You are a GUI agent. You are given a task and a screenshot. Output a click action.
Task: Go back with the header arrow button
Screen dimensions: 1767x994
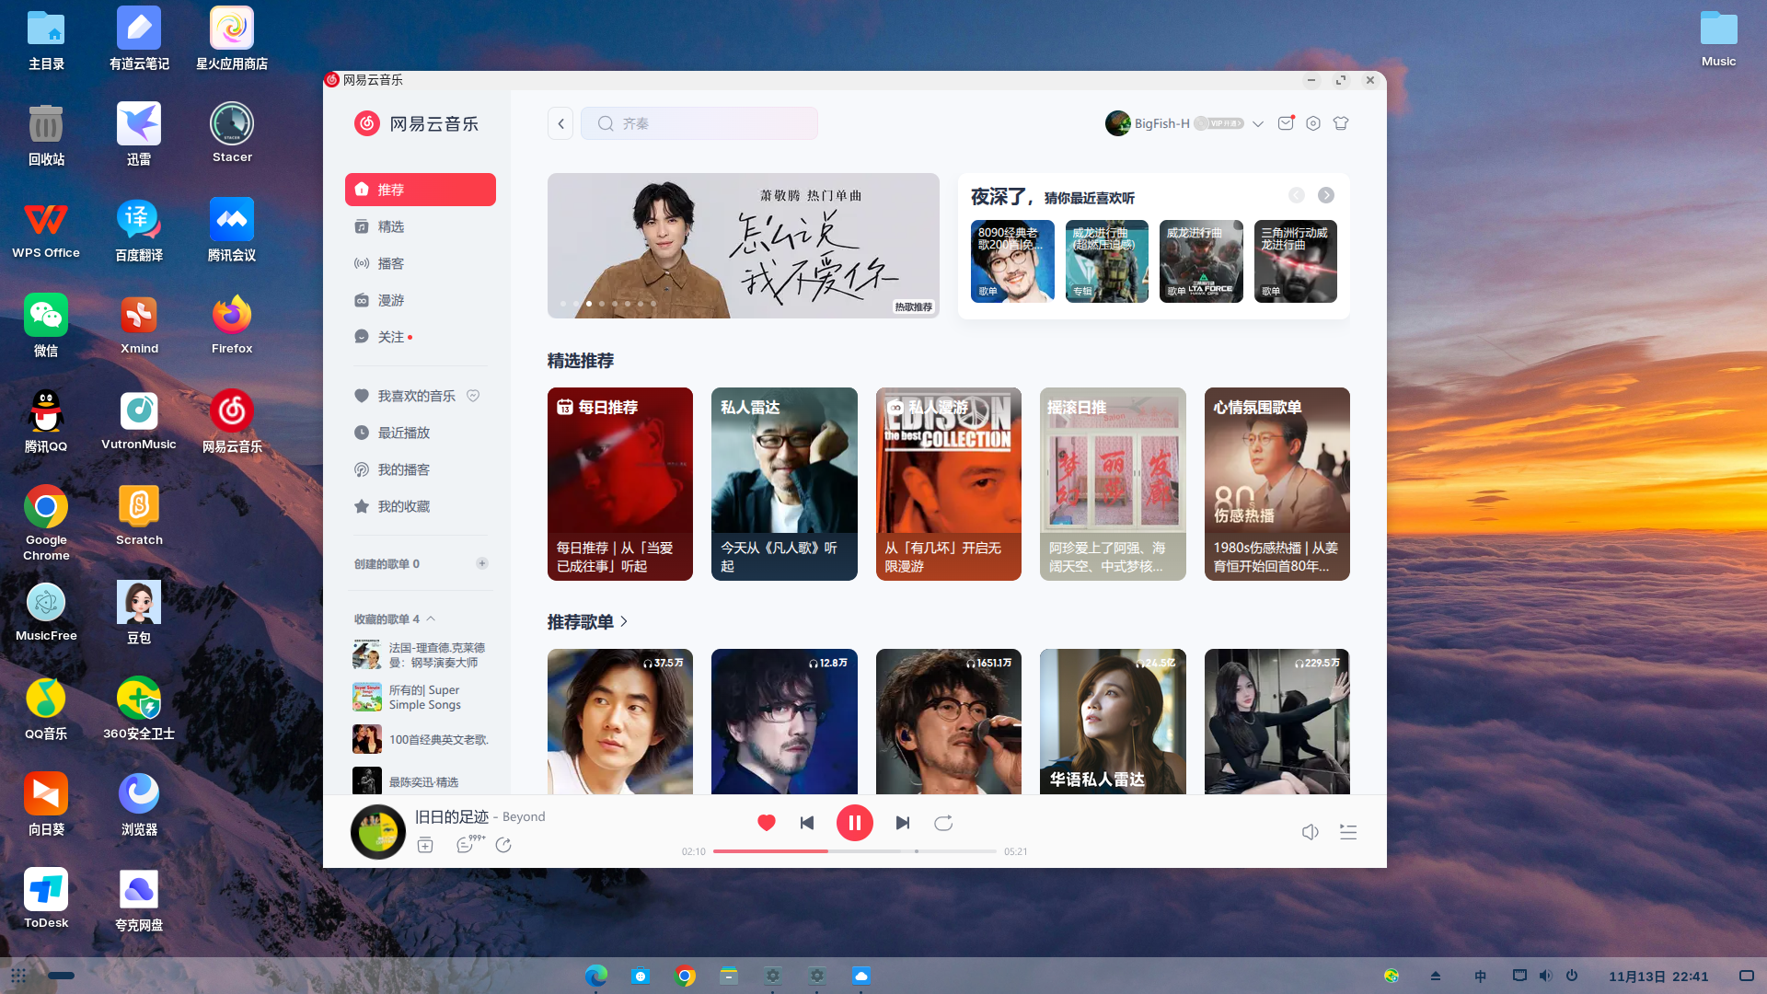pos(560,123)
